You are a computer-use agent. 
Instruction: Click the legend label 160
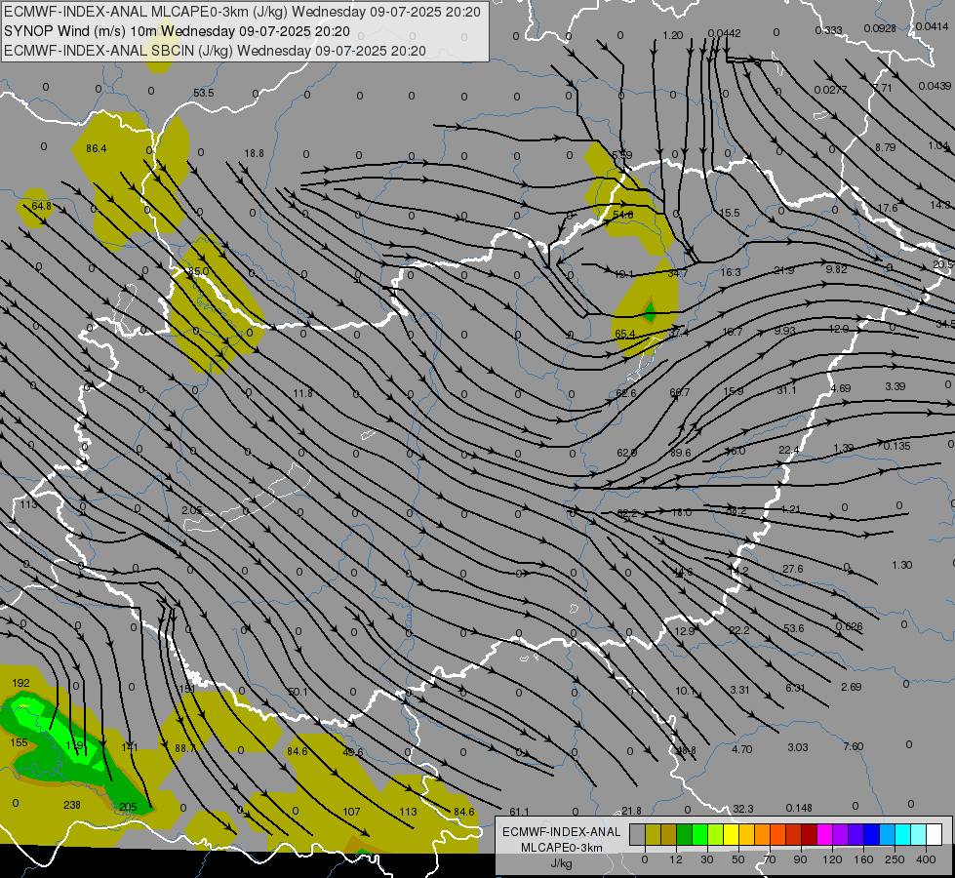pyautogui.click(x=863, y=859)
